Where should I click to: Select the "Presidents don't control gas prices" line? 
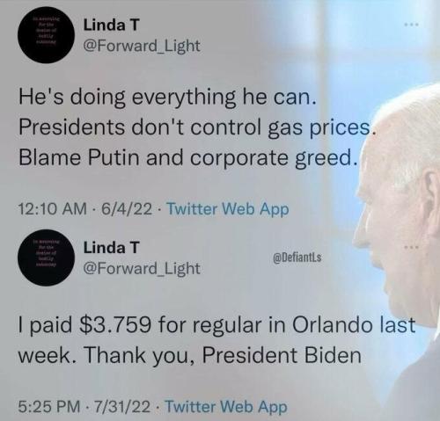[196, 127]
